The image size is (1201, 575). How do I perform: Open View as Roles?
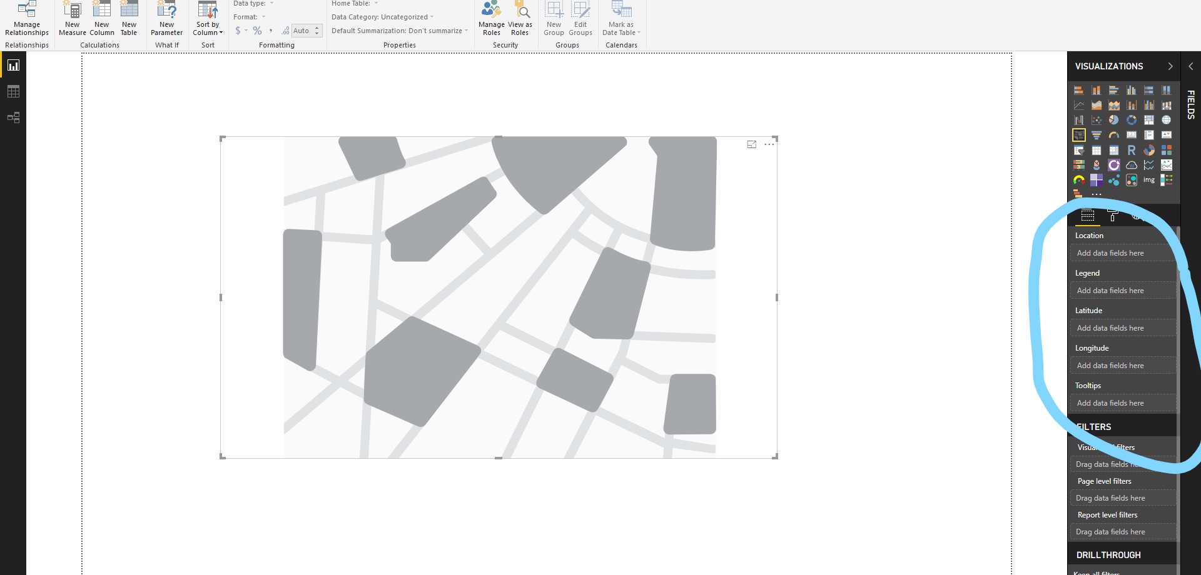click(520, 19)
